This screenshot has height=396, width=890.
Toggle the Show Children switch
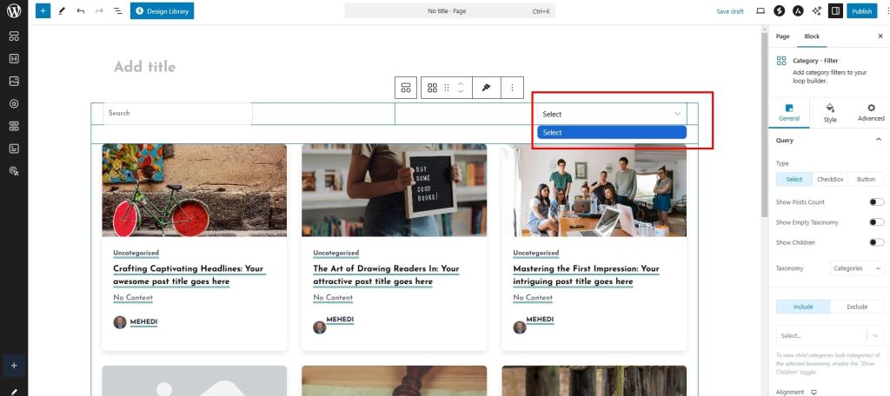[x=876, y=242]
